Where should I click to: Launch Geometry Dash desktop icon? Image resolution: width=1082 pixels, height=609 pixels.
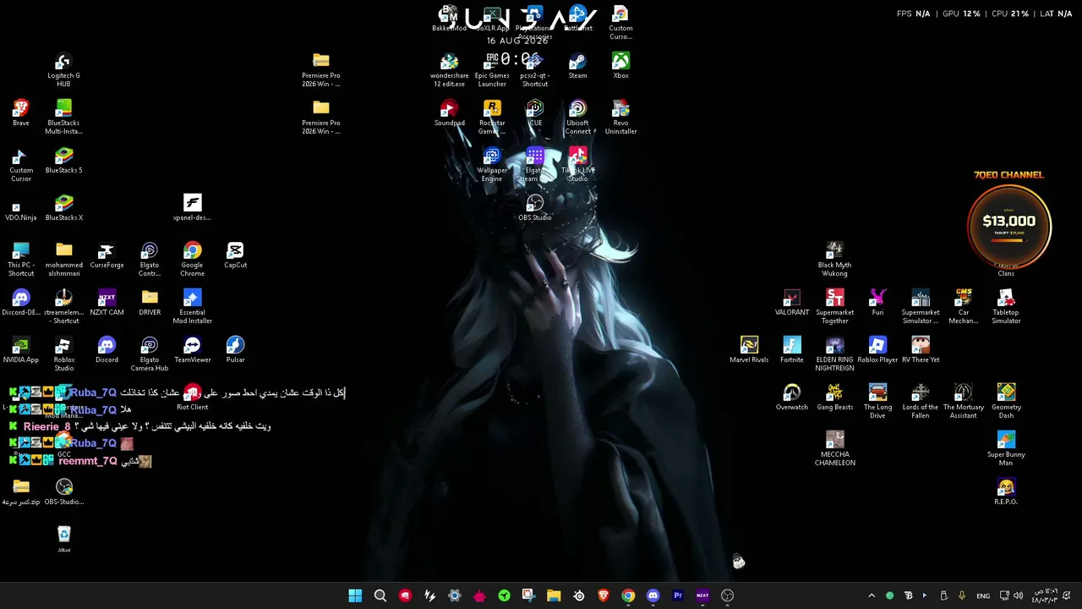coord(1006,402)
